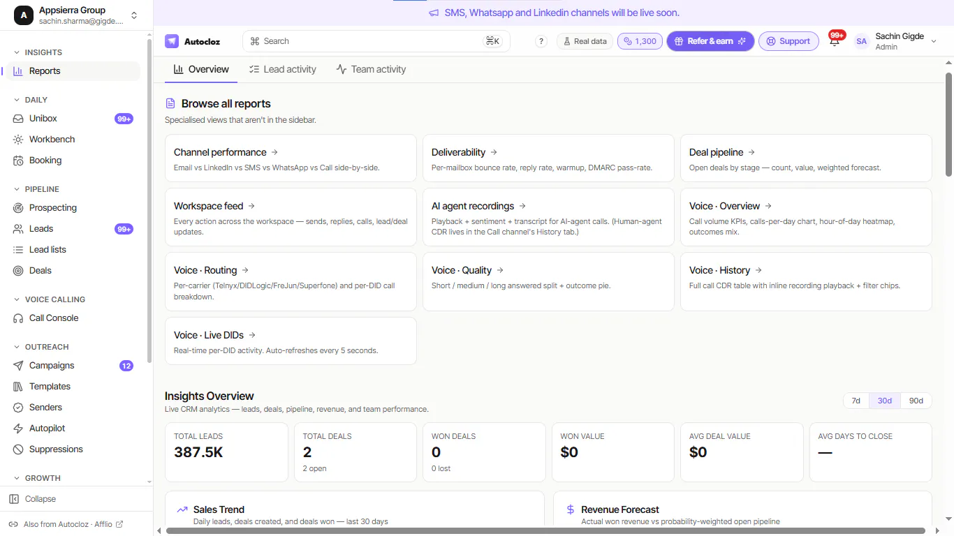Open the Voice · Live DIDs report

(291, 341)
